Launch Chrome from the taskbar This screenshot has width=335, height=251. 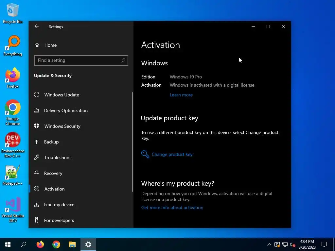click(x=56, y=244)
